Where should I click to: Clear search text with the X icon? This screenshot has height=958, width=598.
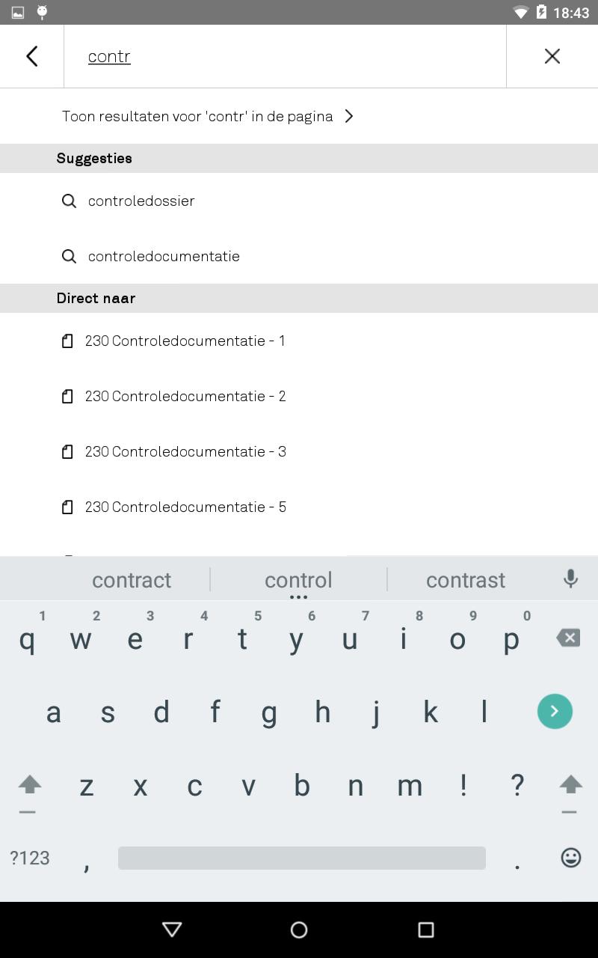pyautogui.click(x=552, y=56)
